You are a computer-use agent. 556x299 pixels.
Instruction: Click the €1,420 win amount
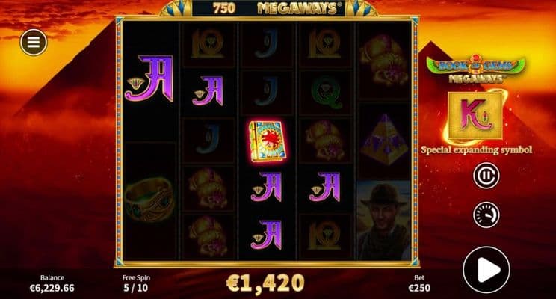coord(265,283)
